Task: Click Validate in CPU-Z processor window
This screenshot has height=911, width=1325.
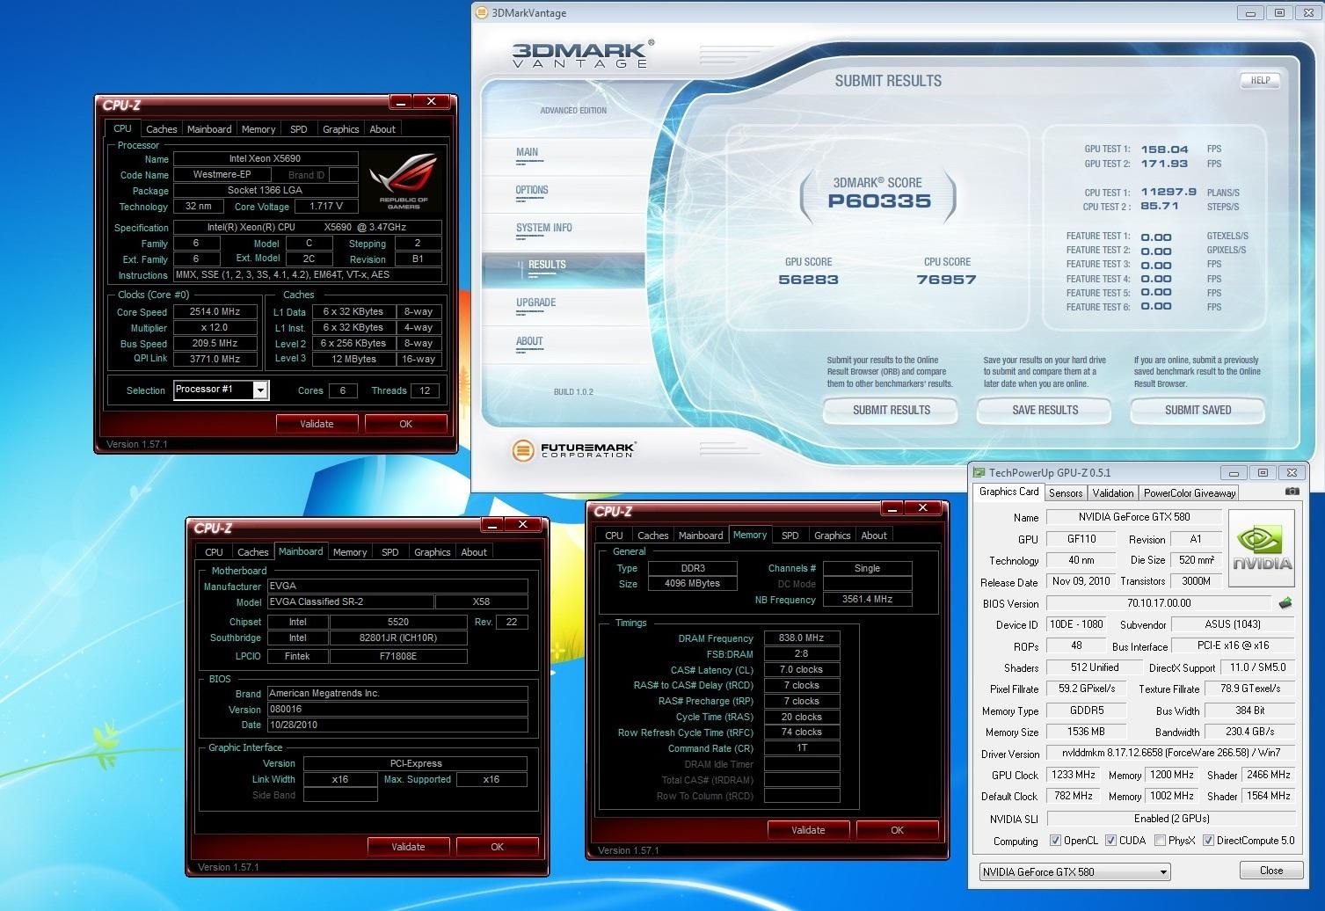Action: pos(317,424)
